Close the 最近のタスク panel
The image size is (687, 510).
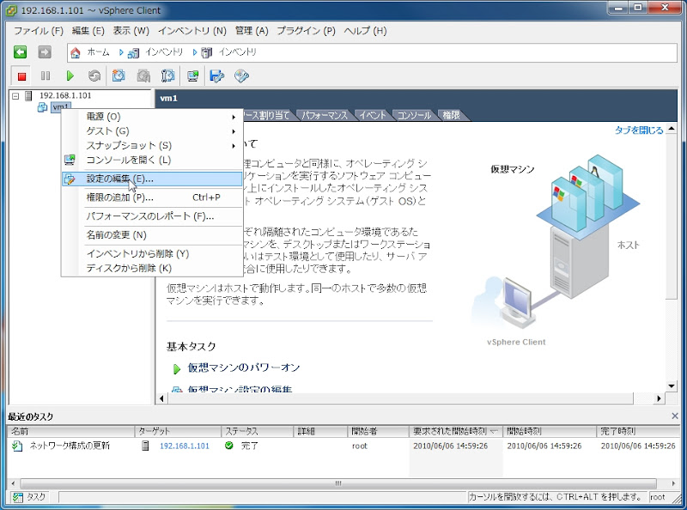675,416
